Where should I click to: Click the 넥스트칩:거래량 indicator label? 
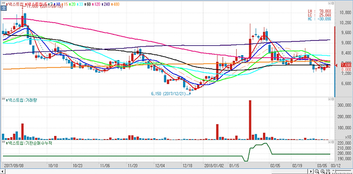click(x=22, y=99)
